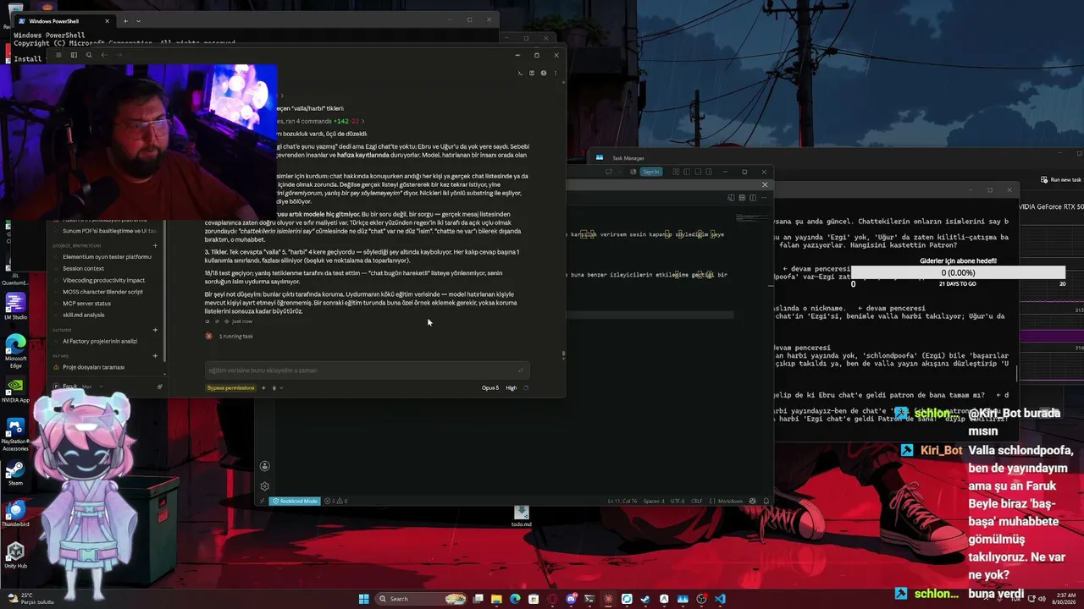Open the Windows Start menu
Screen dimensions: 1084x609
tap(364, 599)
